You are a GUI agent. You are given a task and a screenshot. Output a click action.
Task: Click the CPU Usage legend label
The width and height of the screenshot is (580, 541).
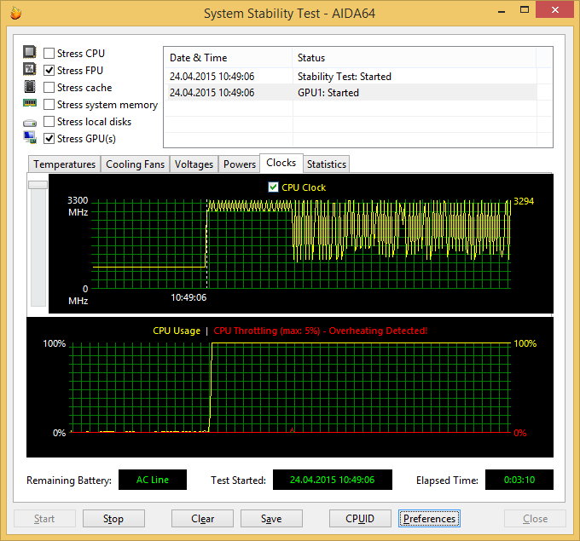coord(177,331)
